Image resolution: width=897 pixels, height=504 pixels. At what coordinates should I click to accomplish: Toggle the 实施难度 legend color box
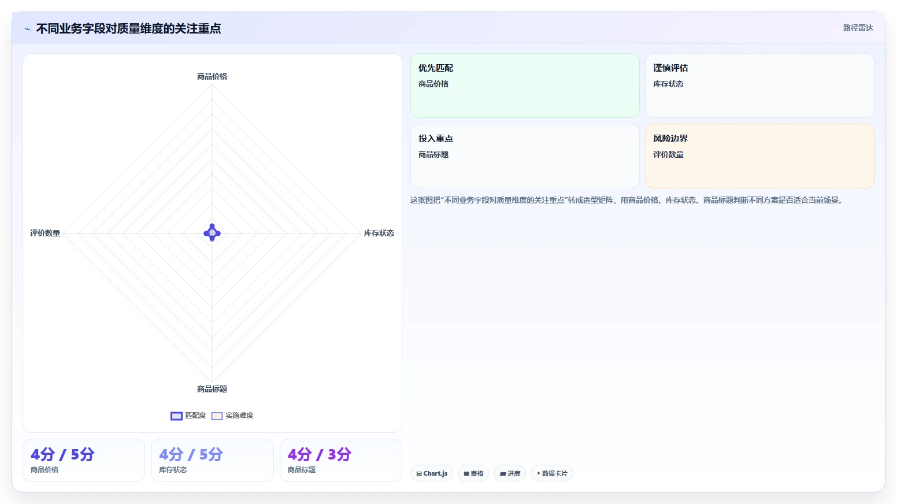(x=217, y=416)
